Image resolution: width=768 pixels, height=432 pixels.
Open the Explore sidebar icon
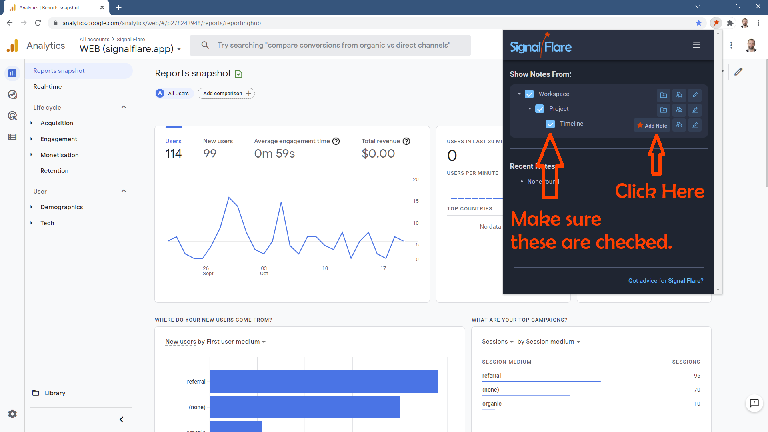12,94
